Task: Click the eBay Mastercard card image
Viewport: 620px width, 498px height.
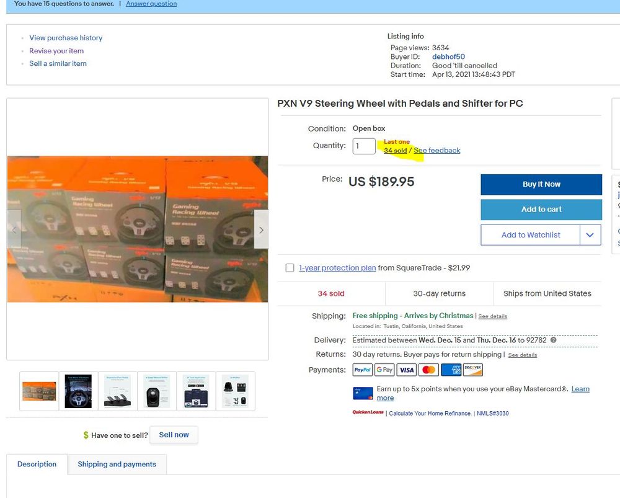Action: tap(363, 394)
